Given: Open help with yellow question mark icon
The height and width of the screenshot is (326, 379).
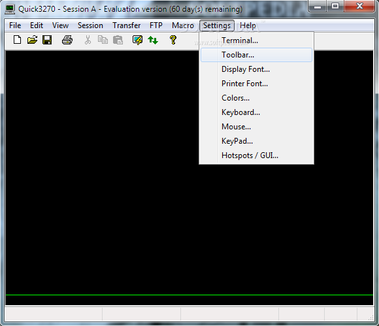Looking at the screenshot, I should coord(173,40).
